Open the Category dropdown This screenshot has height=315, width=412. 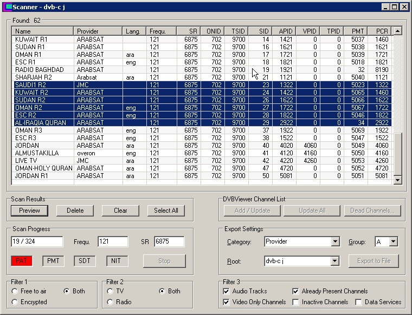(x=334, y=242)
